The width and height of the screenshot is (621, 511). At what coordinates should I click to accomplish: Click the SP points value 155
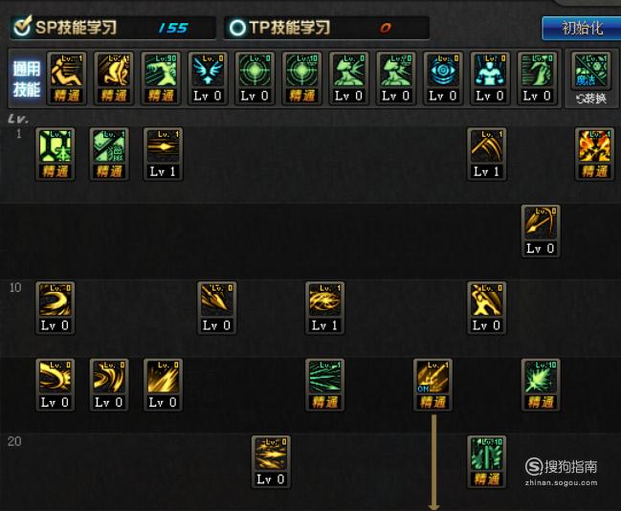[173, 28]
